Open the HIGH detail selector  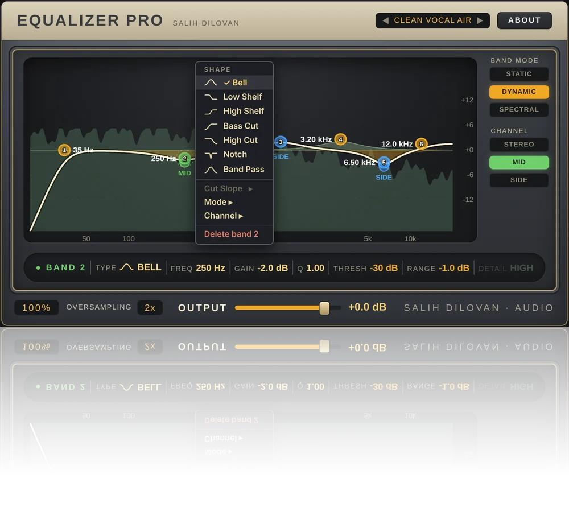click(521, 268)
